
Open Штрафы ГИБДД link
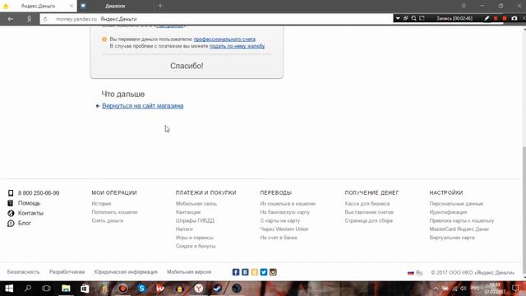[195, 220]
